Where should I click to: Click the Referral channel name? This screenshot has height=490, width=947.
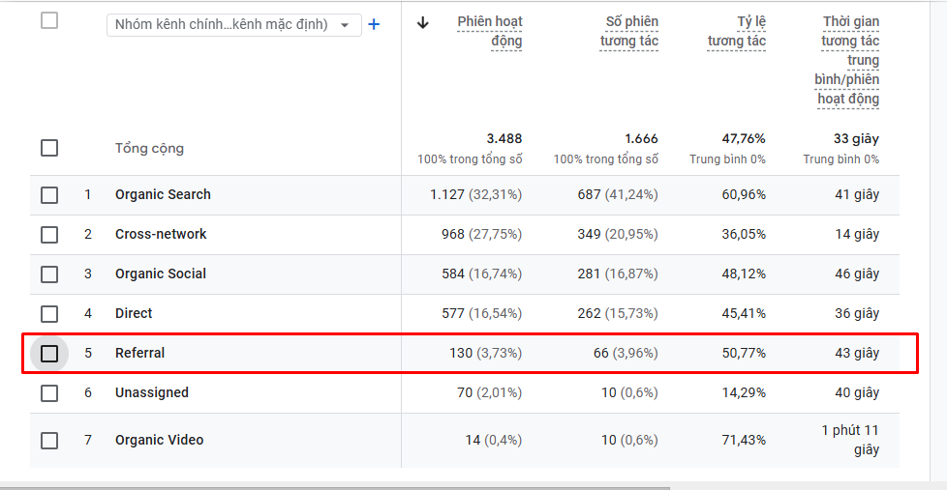(139, 354)
